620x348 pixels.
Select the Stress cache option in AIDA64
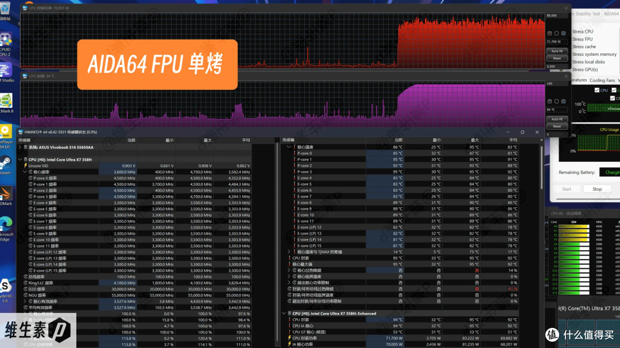(x=584, y=47)
